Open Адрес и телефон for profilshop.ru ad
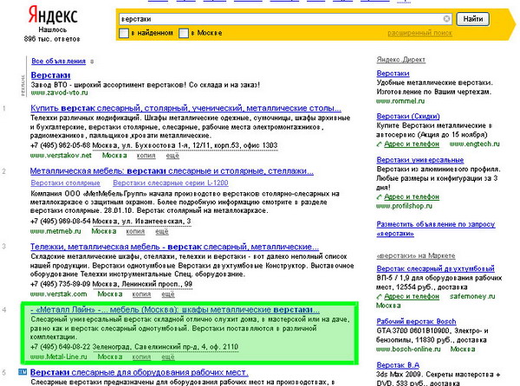 412,197
